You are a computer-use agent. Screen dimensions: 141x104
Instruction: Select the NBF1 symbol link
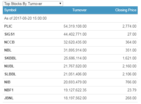[9, 90]
